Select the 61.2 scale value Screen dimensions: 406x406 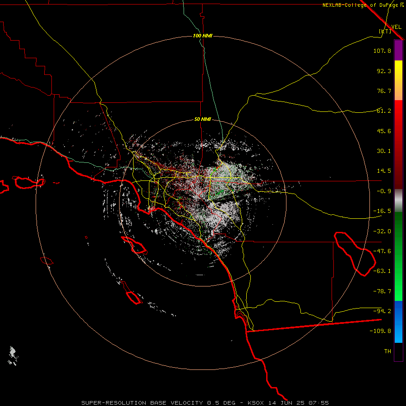pyautogui.click(x=384, y=111)
